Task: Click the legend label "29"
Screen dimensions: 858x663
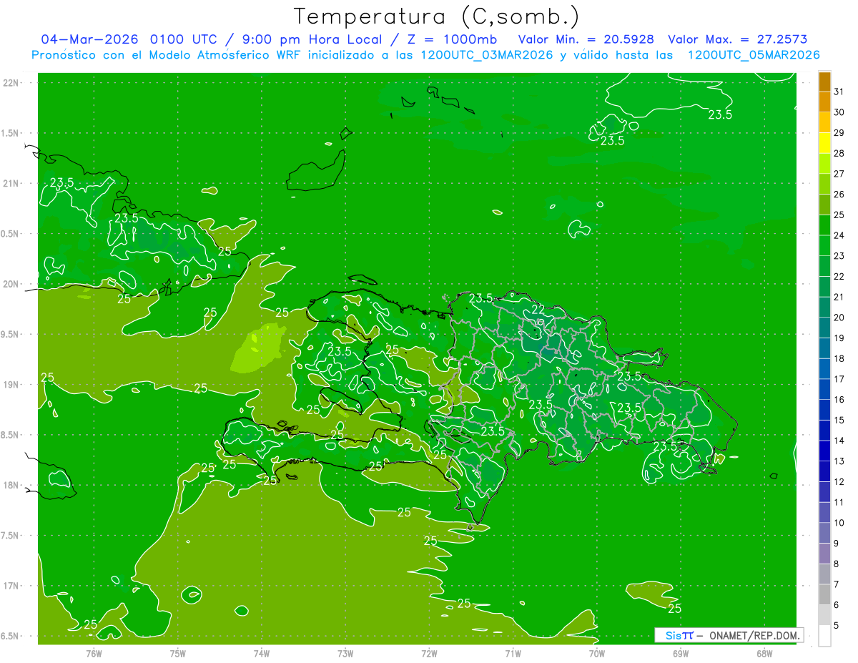Action: (x=839, y=133)
